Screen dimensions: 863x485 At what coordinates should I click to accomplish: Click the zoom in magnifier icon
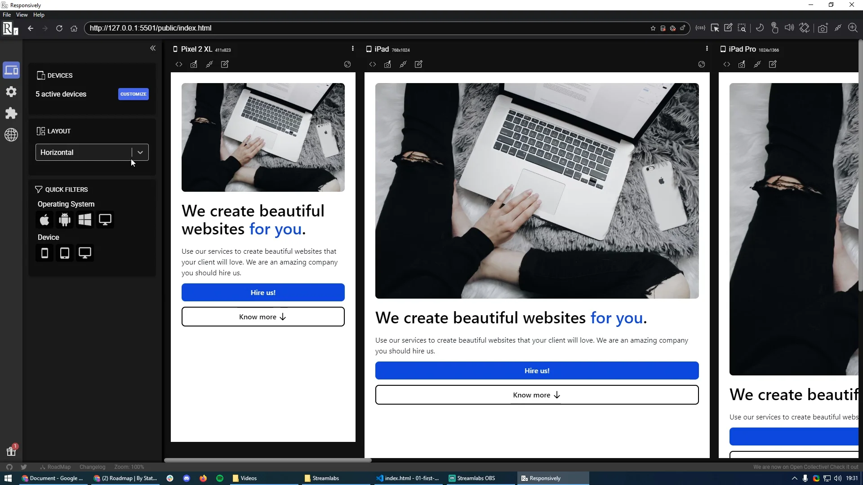pyautogui.click(x=853, y=28)
